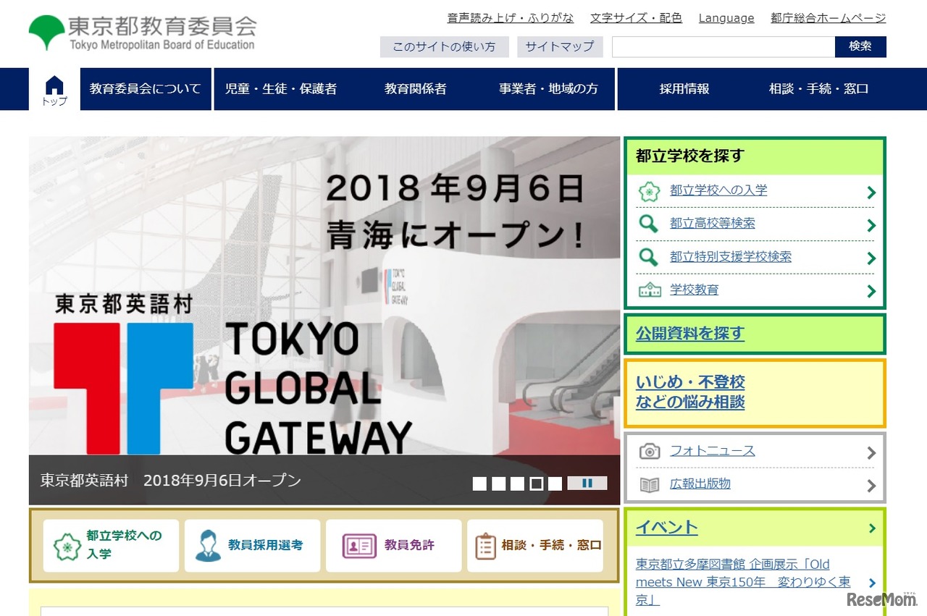Open the chevron next to 学校教育

click(870, 291)
